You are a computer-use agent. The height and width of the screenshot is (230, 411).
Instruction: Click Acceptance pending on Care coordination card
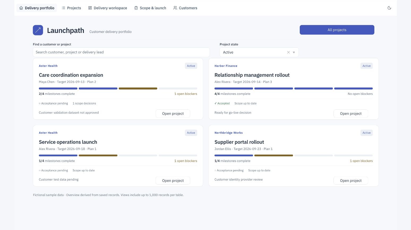point(53,103)
